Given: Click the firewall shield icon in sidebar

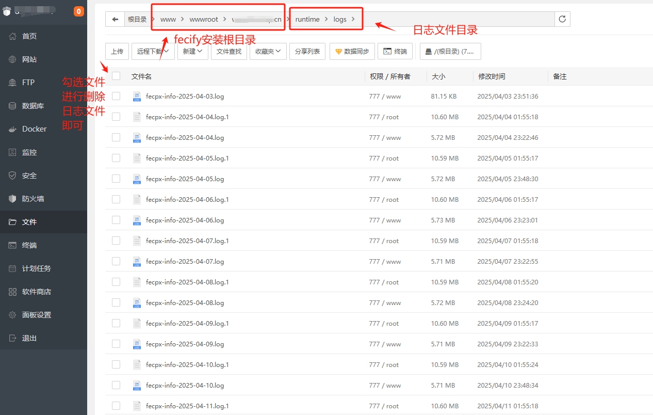Looking at the screenshot, I should click(13, 199).
